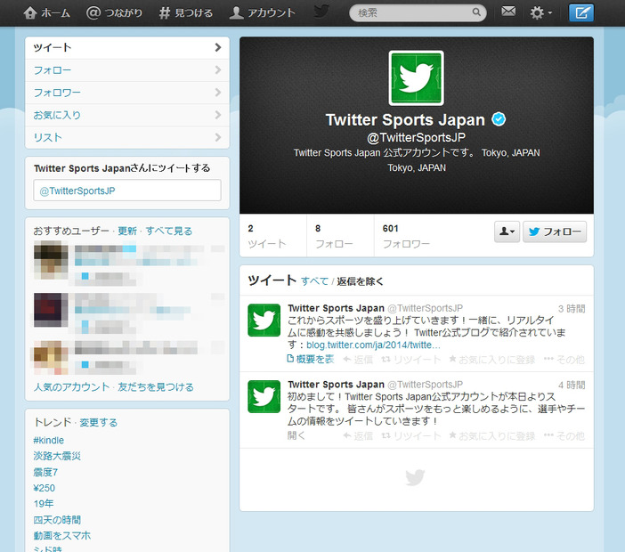Viewport: 625px width, 552px height.
Task: Open the 震度7 trend
Action: click(45, 472)
